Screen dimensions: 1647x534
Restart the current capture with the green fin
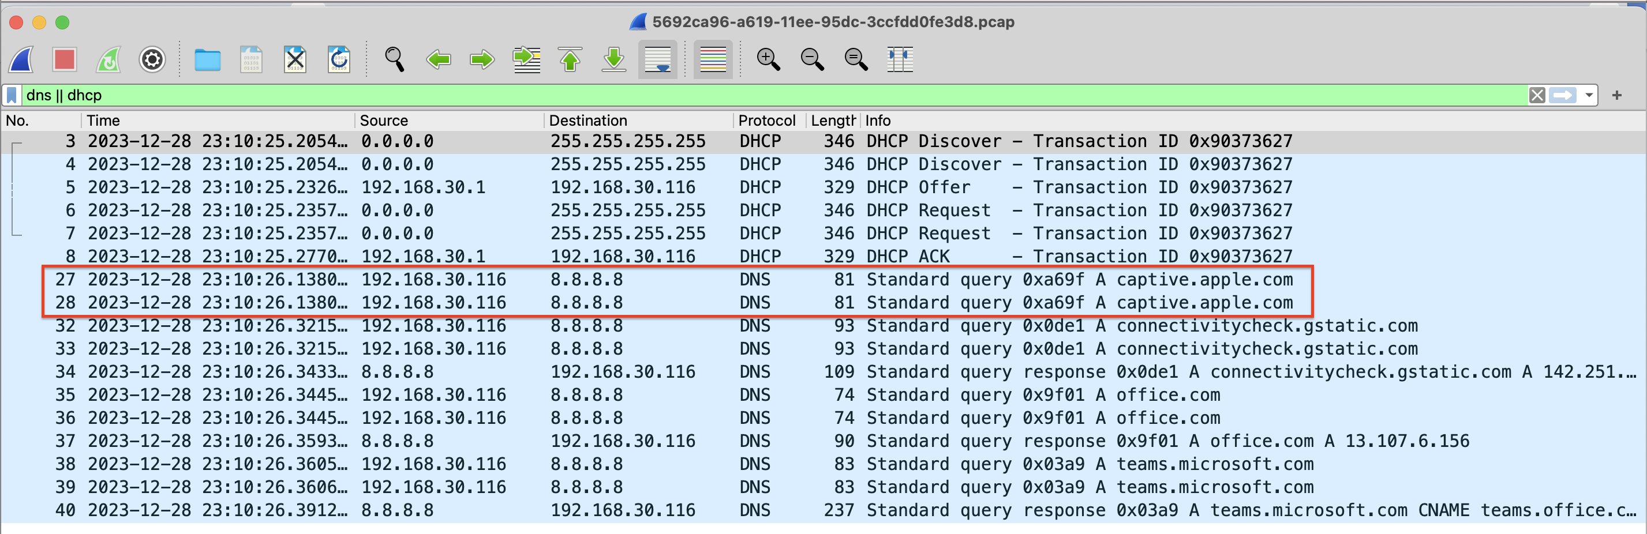pos(108,60)
